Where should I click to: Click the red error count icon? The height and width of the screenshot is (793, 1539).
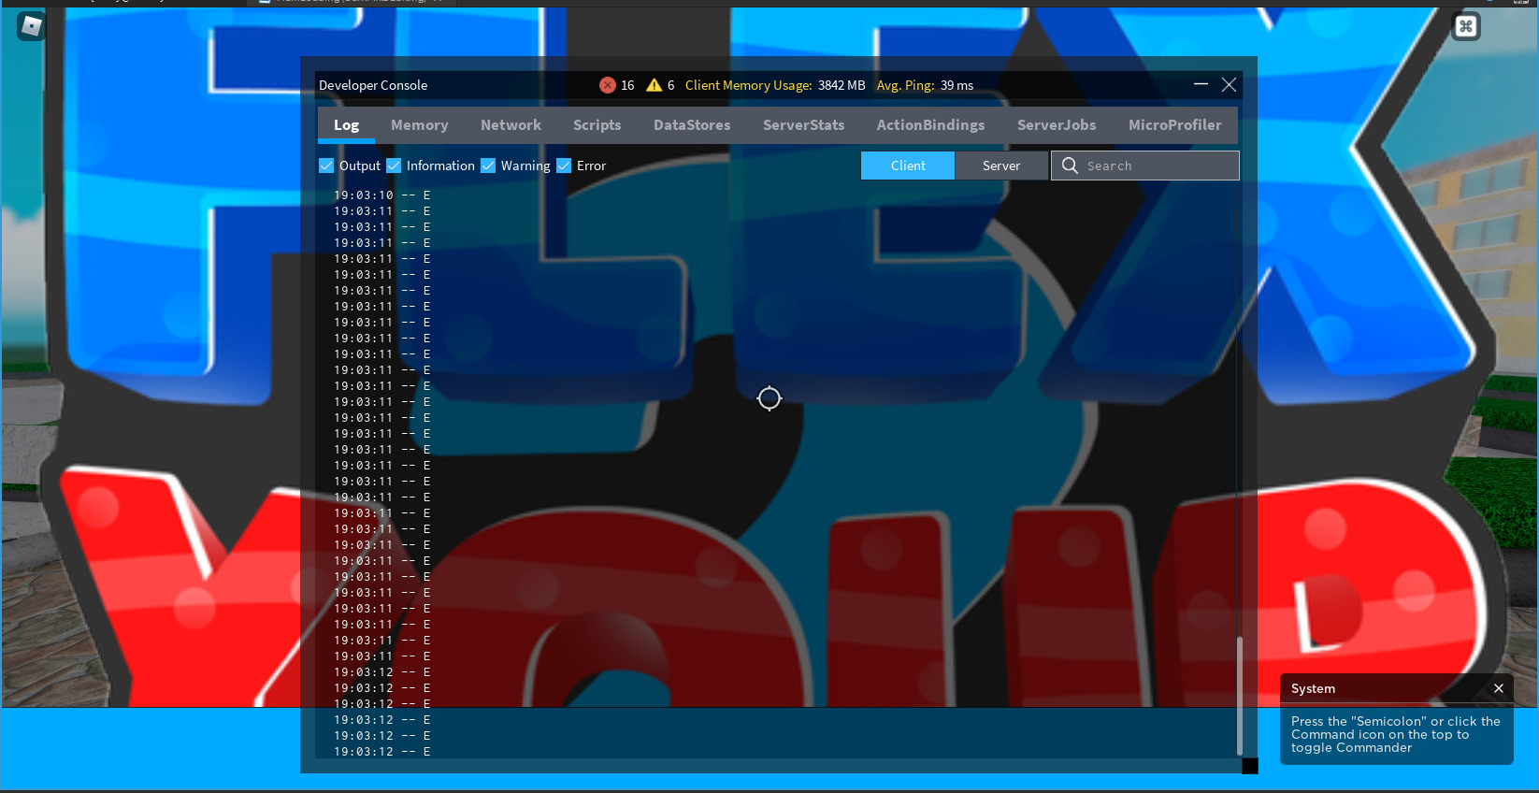(608, 85)
